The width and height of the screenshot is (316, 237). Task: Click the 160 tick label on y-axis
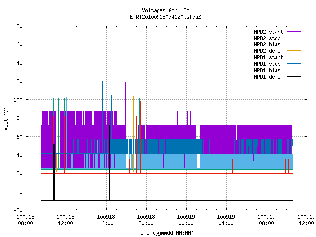coord(18,44)
